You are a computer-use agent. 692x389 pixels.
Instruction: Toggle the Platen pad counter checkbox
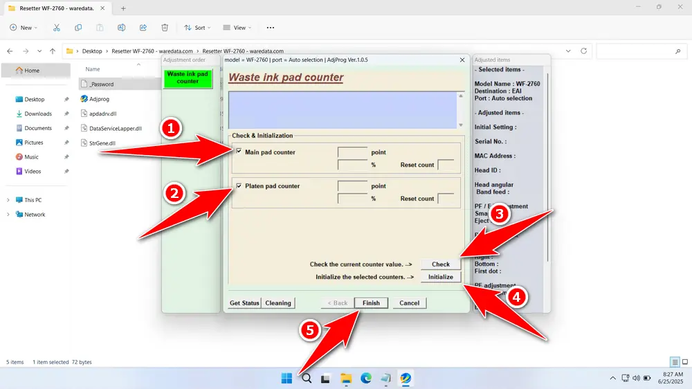(x=239, y=186)
